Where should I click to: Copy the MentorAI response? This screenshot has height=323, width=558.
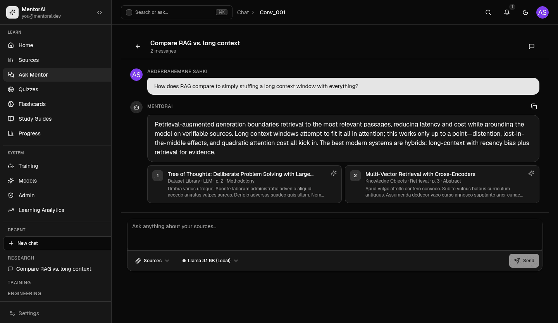534,106
